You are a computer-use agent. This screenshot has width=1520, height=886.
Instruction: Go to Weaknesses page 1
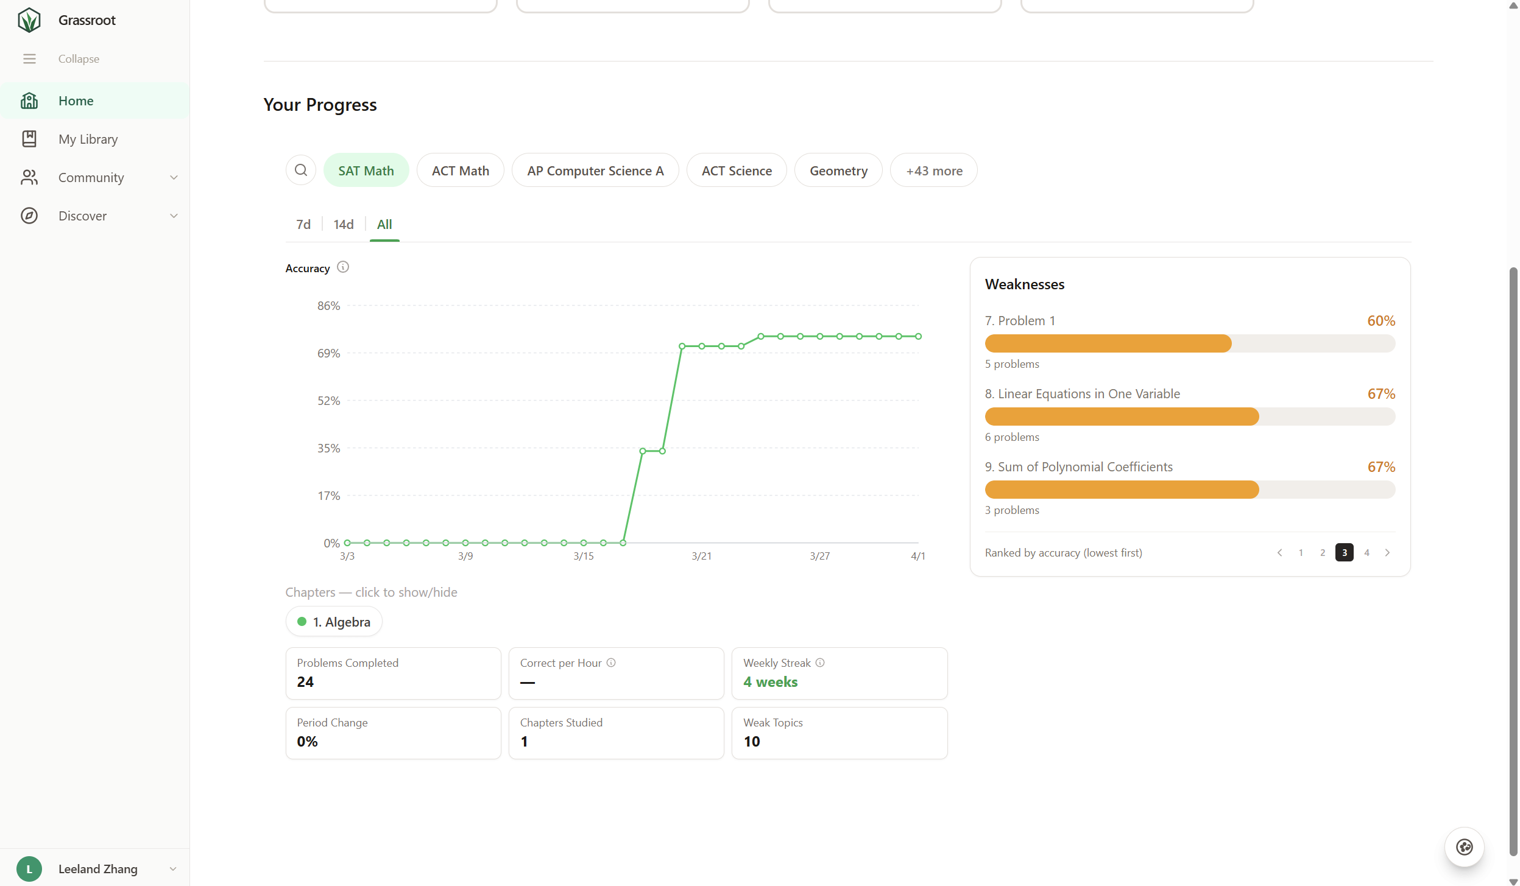coord(1300,552)
